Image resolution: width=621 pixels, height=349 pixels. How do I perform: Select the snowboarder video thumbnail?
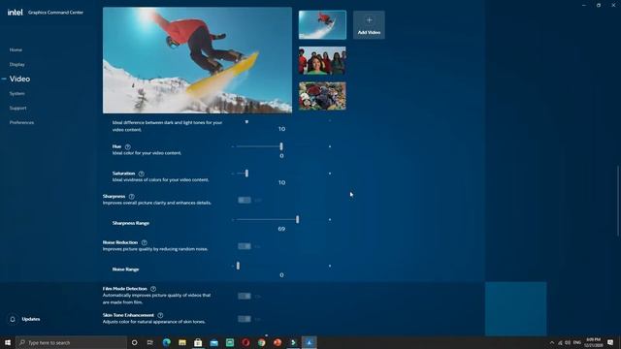[x=322, y=25]
